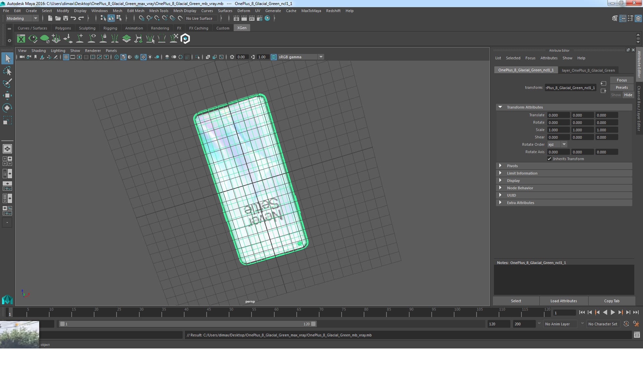Click snap to grids magnet icon
The image size is (643, 388).
coord(141,18)
